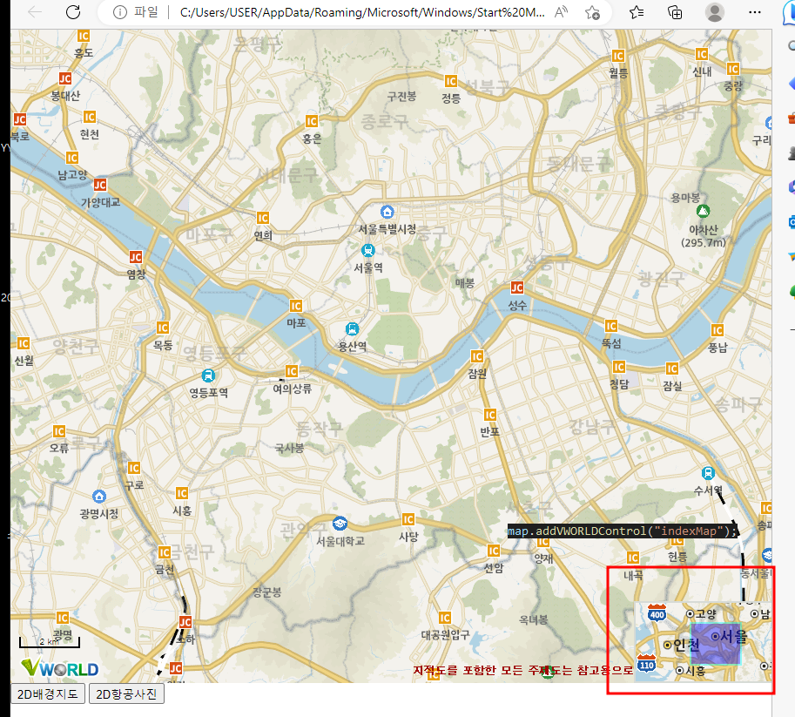Click the 광명시청 city hall icon

99,496
